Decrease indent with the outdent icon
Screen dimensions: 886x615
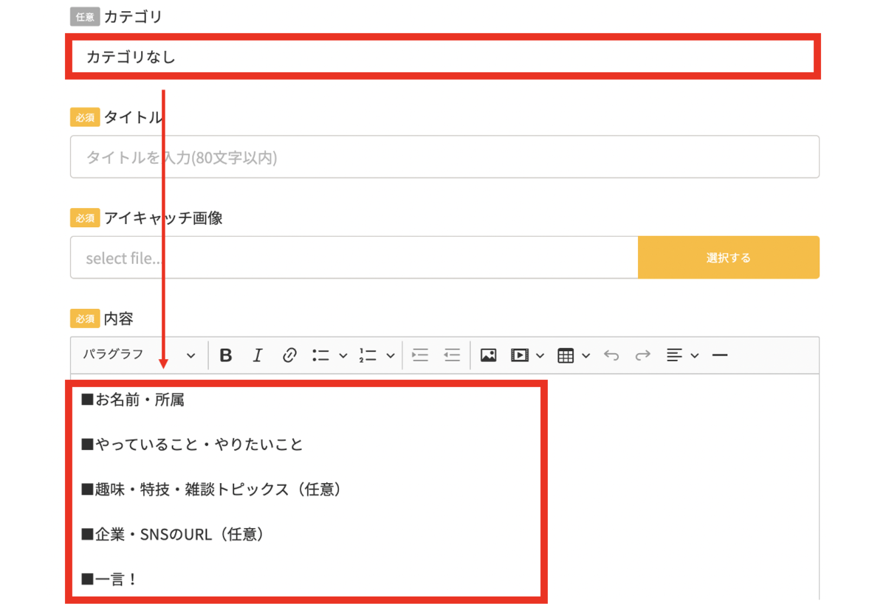coord(452,355)
